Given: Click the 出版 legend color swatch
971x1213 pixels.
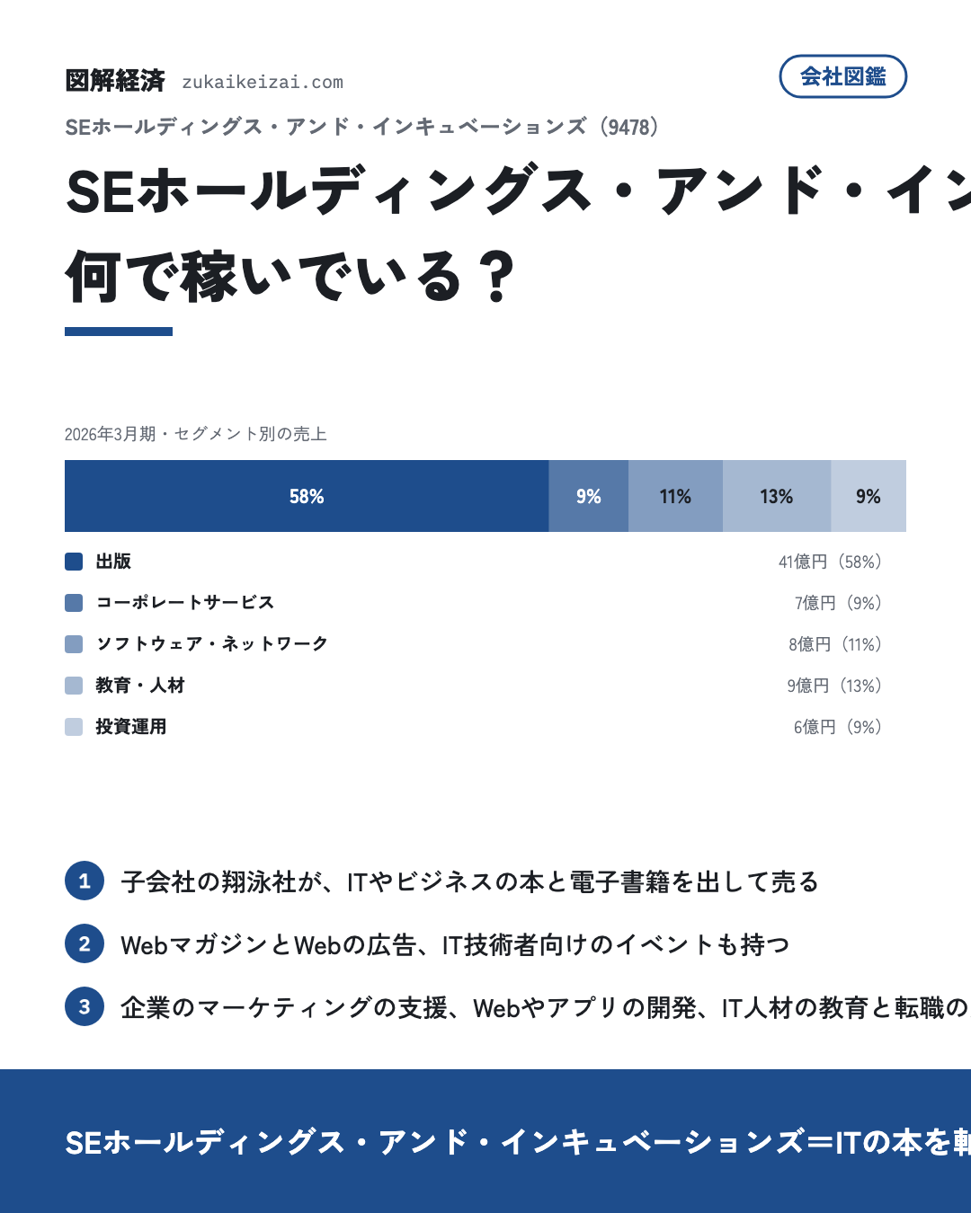Looking at the screenshot, I should (74, 562).
